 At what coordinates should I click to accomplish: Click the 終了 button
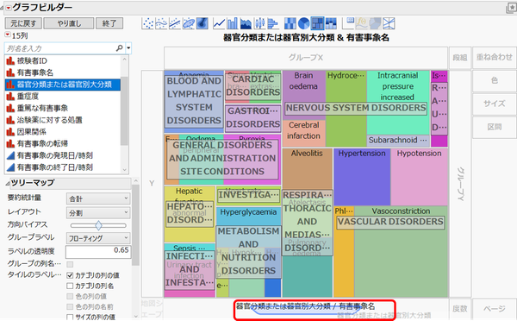pyautogui.click(x=109, y=23)
